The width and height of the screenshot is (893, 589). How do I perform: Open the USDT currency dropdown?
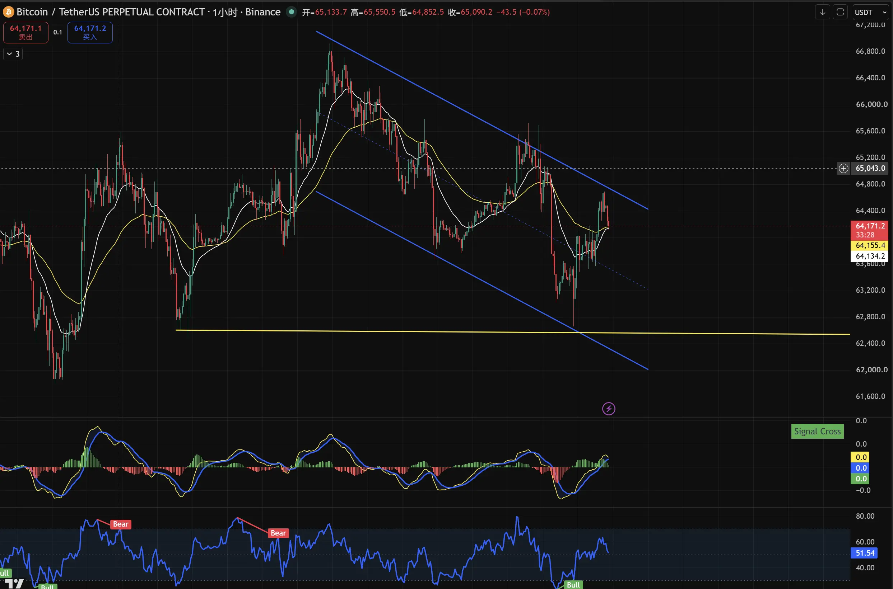[x=870, y=13]
